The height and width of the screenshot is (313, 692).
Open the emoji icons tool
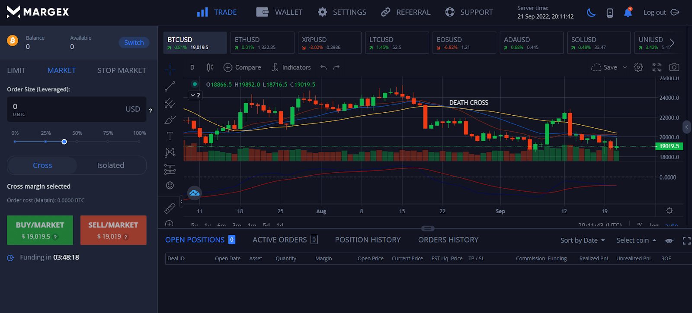tap(170, 185)
